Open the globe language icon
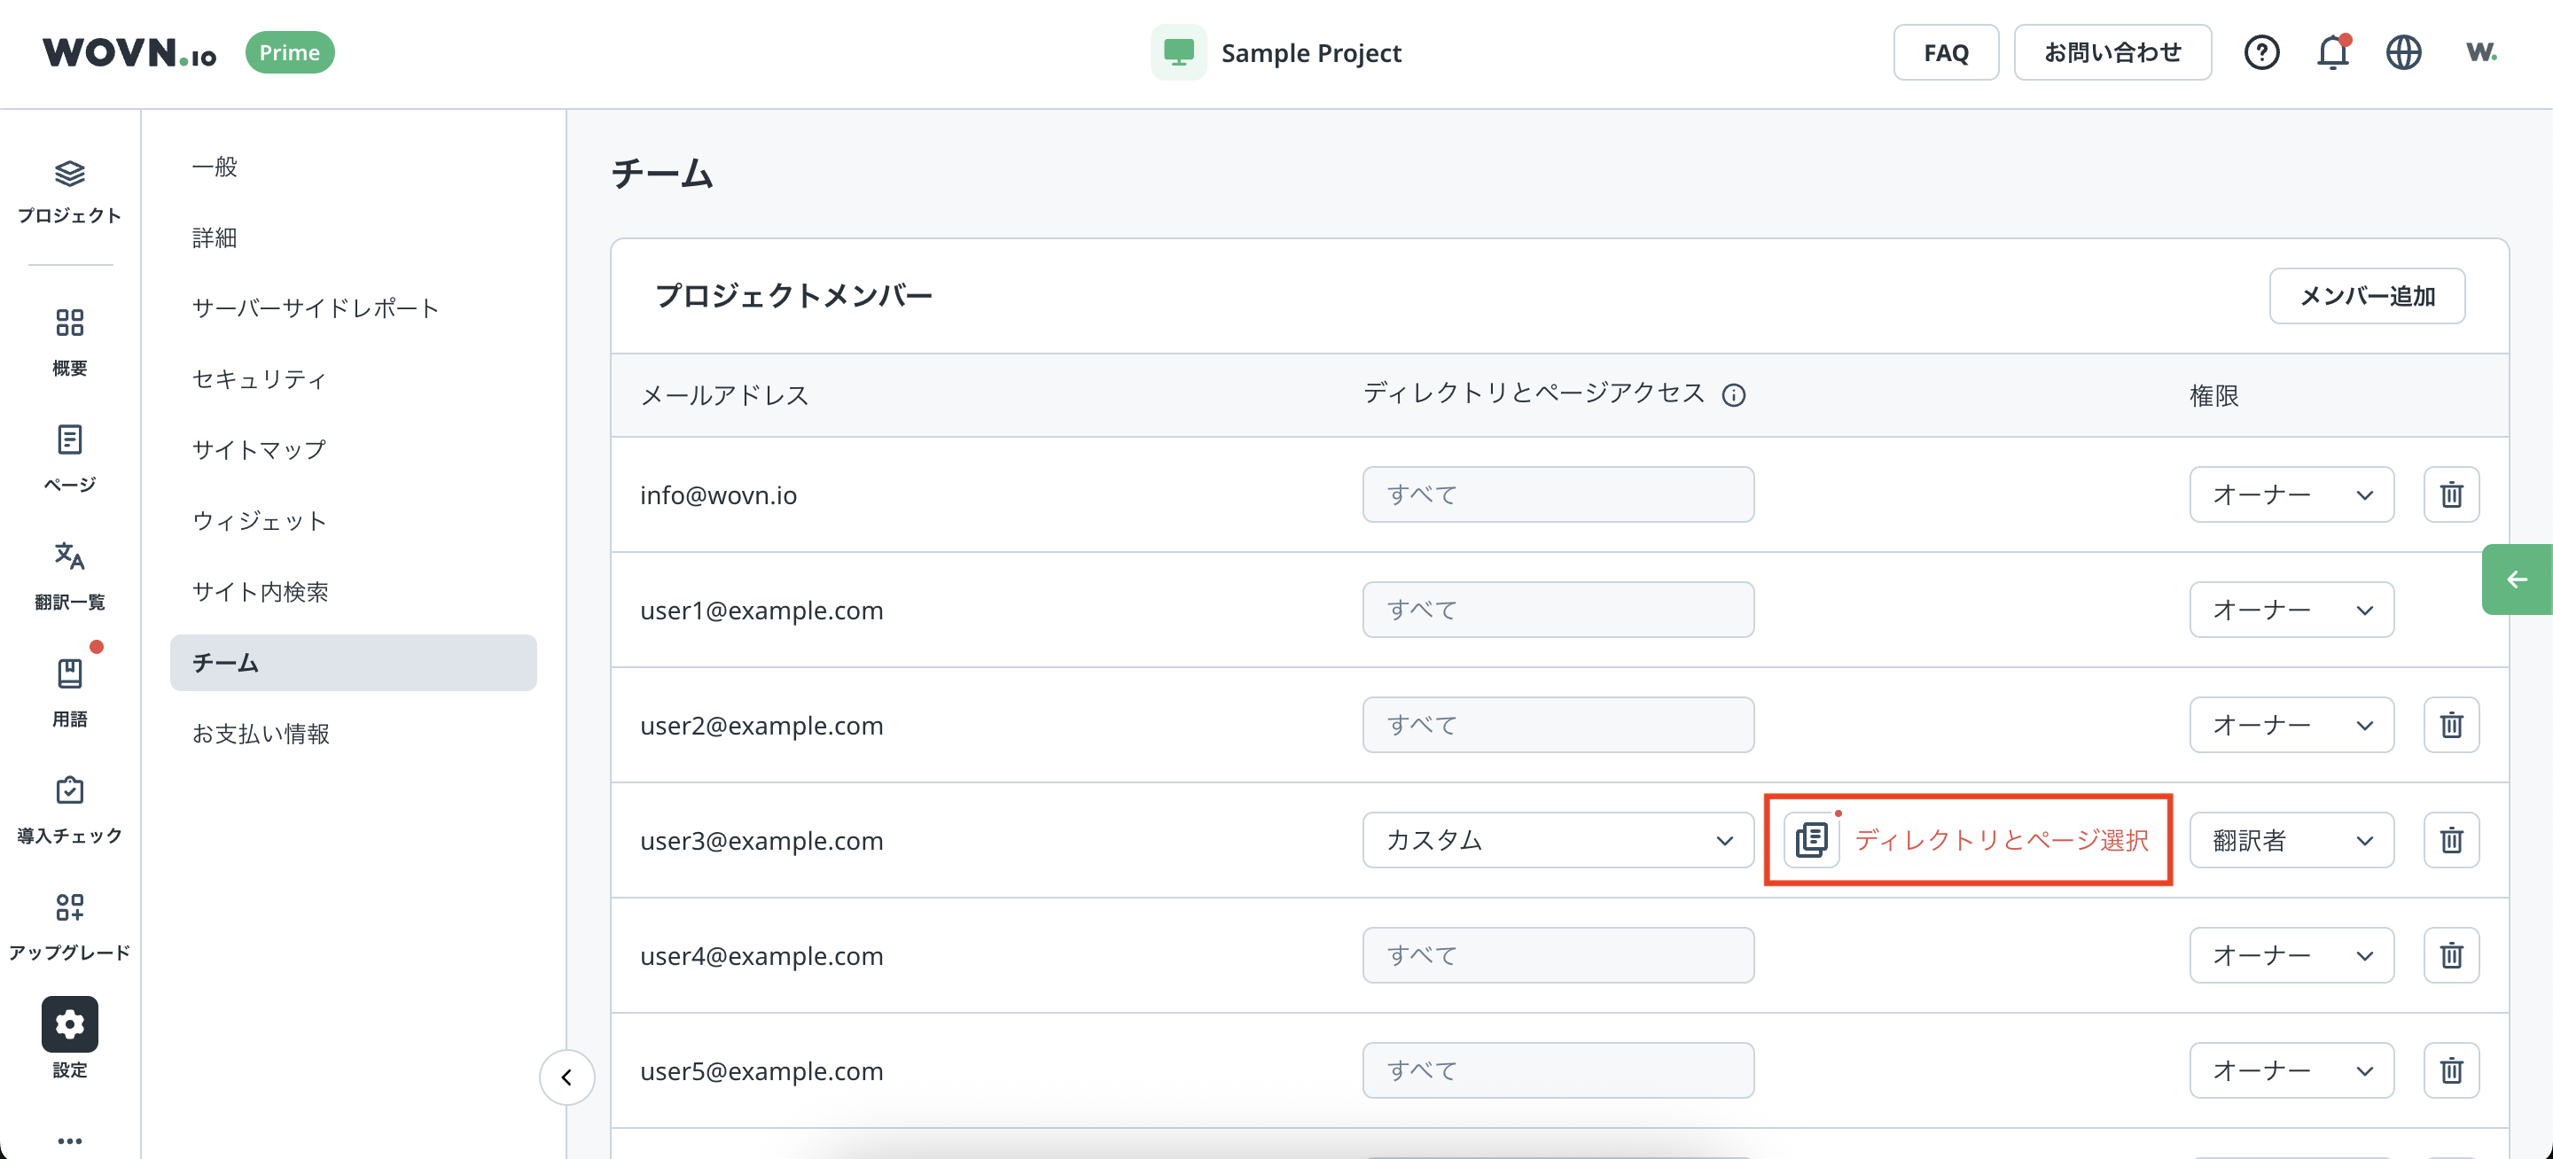2553x1159 pixels. point(2402,52)
